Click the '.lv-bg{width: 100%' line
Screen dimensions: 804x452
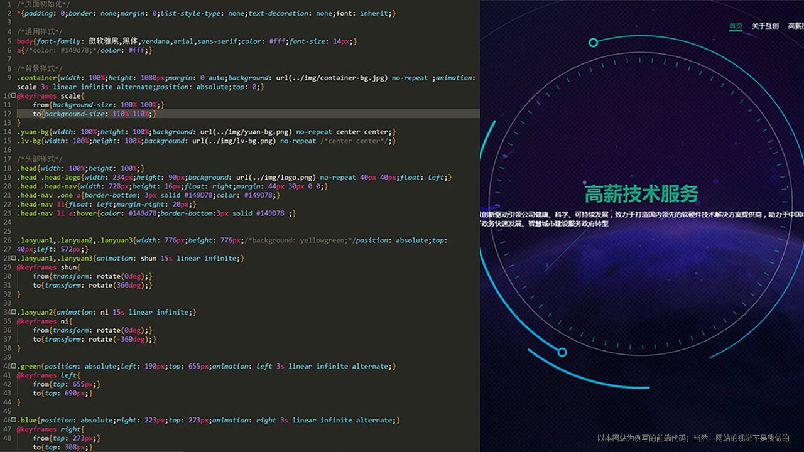(207, 141)
